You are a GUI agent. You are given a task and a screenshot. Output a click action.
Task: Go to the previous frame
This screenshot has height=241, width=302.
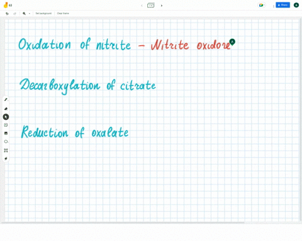(x=142, y=6)
